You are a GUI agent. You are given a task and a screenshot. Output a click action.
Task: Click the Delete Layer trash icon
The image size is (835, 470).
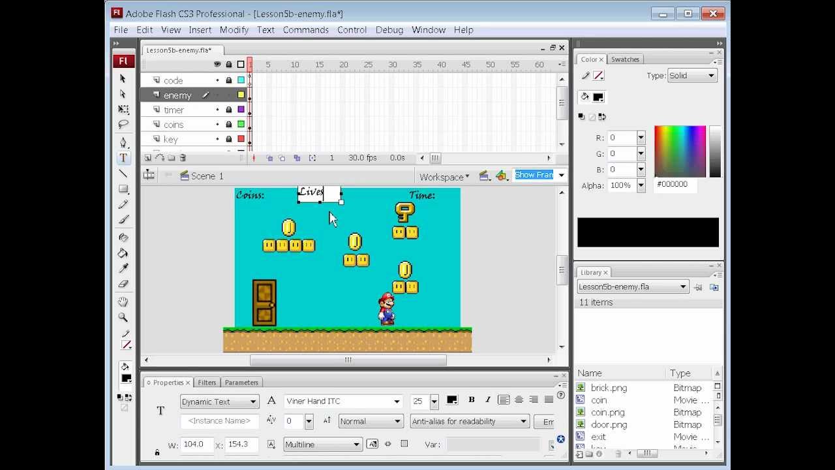click(183, 158)
